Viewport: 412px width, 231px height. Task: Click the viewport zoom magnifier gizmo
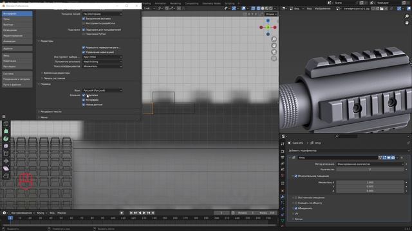274,39
